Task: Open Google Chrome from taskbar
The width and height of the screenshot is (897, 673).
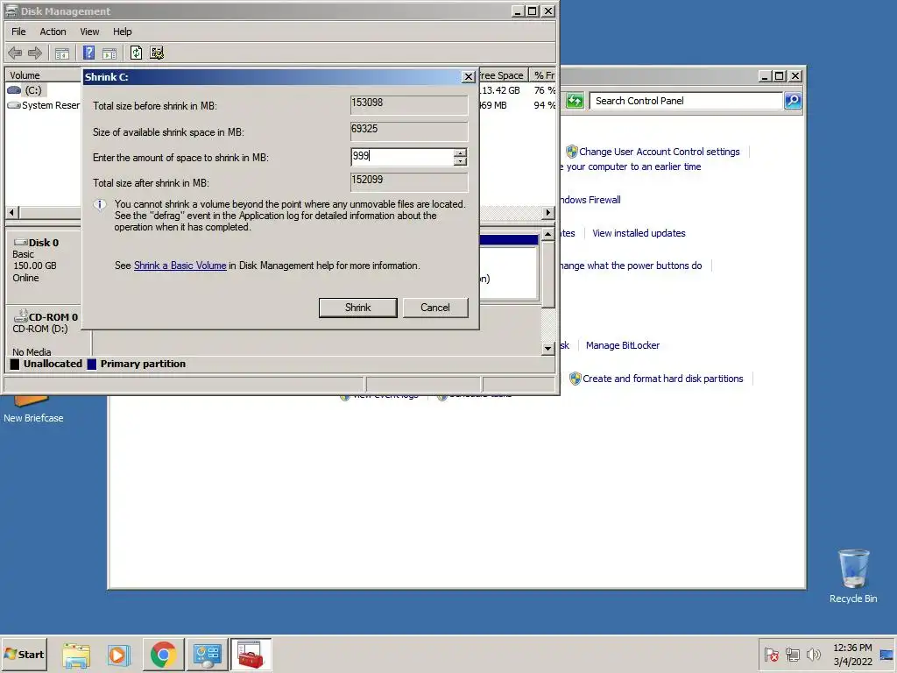Action: click(163, 655)
